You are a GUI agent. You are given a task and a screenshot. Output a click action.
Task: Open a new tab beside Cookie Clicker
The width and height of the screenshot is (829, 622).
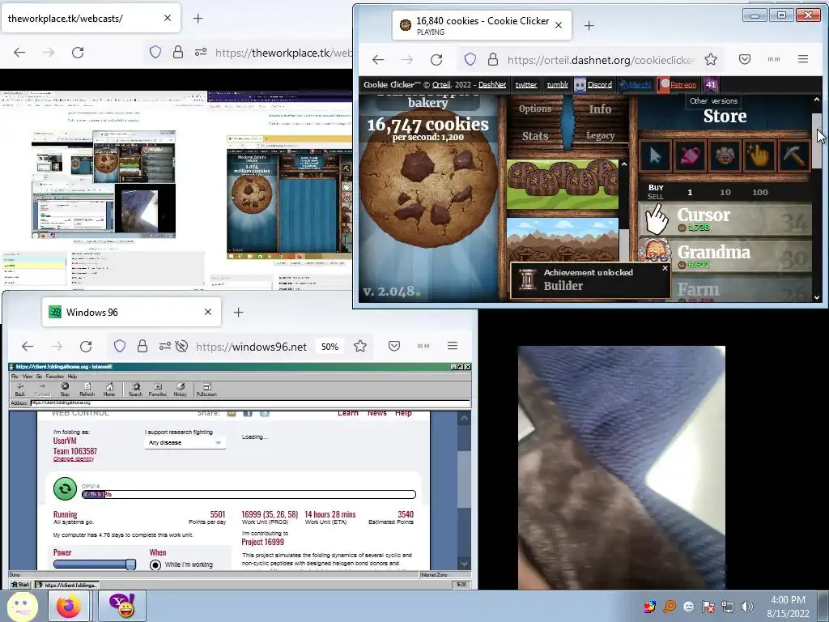589,25
